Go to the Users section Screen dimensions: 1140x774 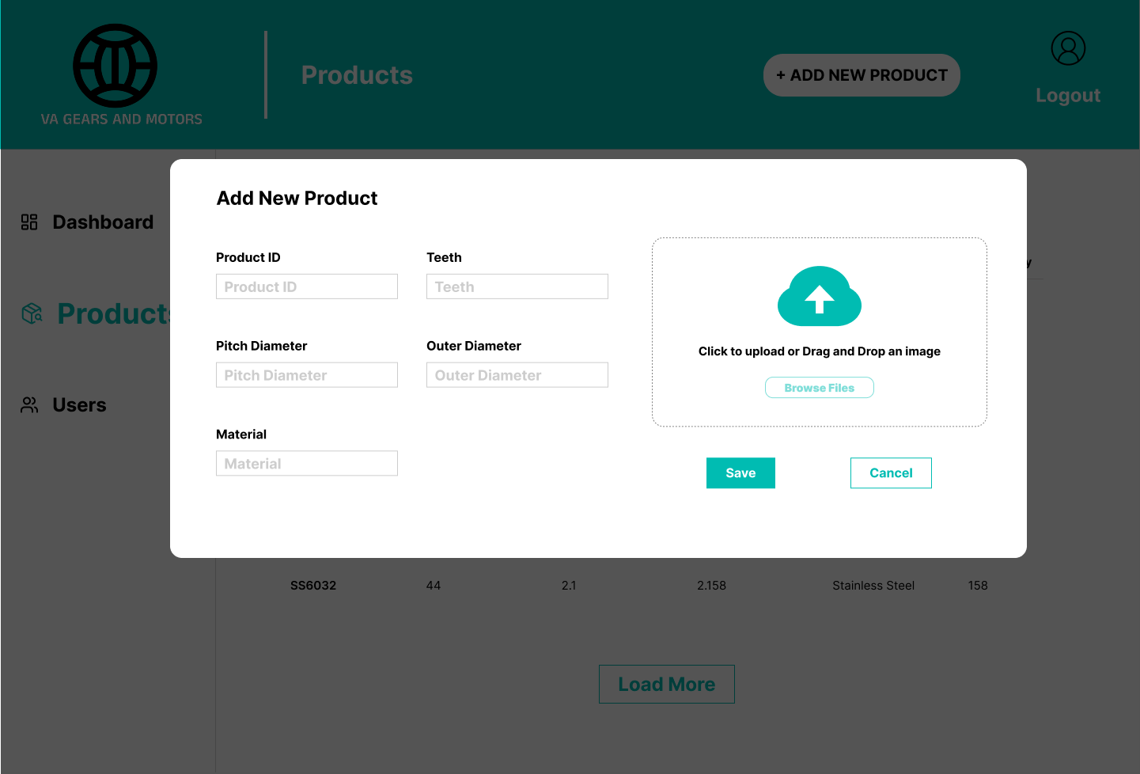[x=79, y=405]
